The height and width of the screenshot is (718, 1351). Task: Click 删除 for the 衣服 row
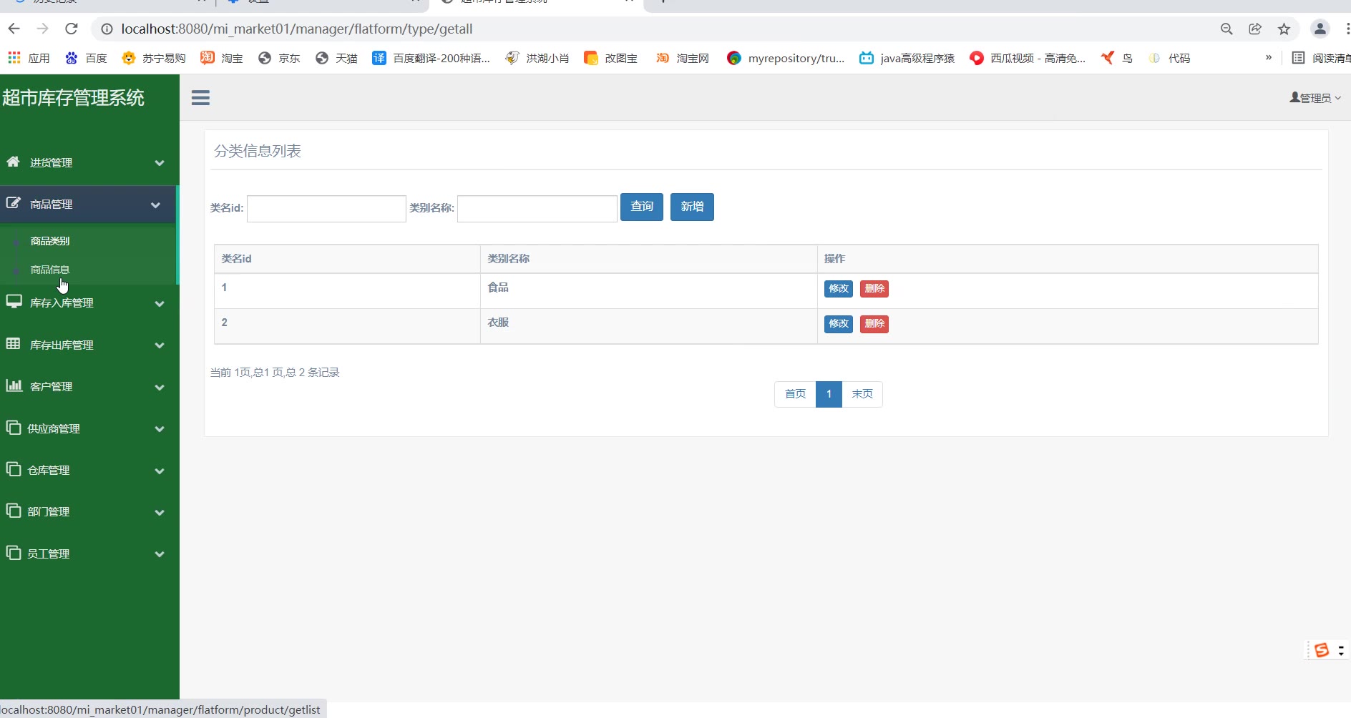point(874,324)
